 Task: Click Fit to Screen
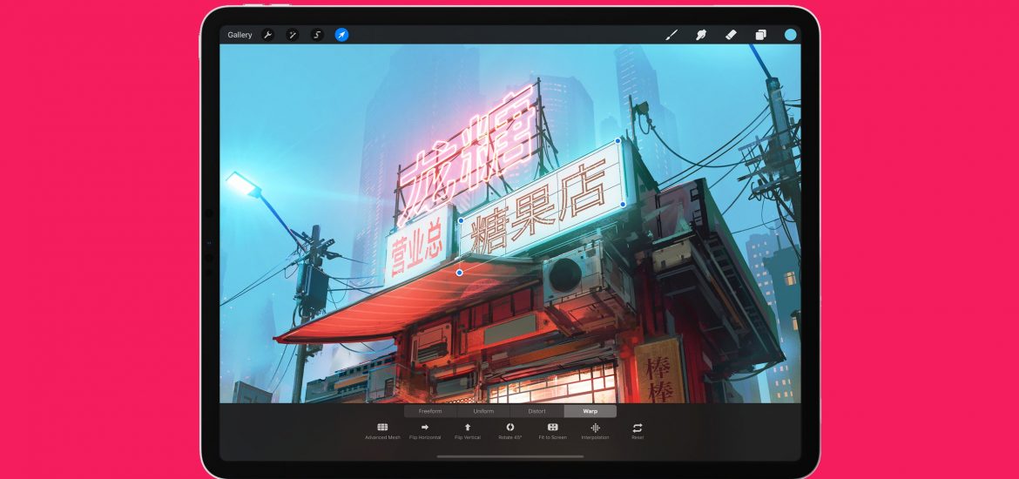pyautogui.click(x=553, y=432)
